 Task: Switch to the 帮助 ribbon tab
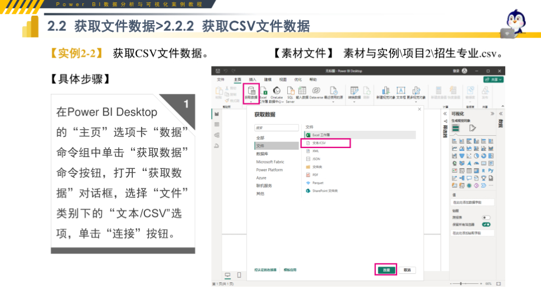coord(313,79)
